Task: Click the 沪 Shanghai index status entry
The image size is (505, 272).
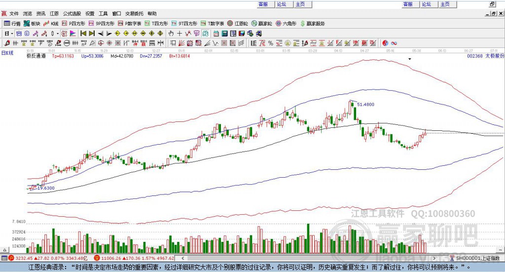Action: click(48, 258)
